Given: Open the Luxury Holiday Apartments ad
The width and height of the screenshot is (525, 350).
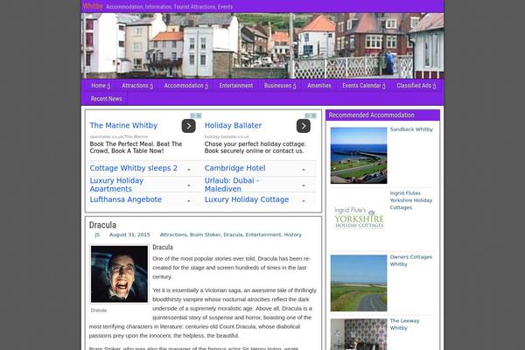Looking at the screenshot, I should 116,185.
